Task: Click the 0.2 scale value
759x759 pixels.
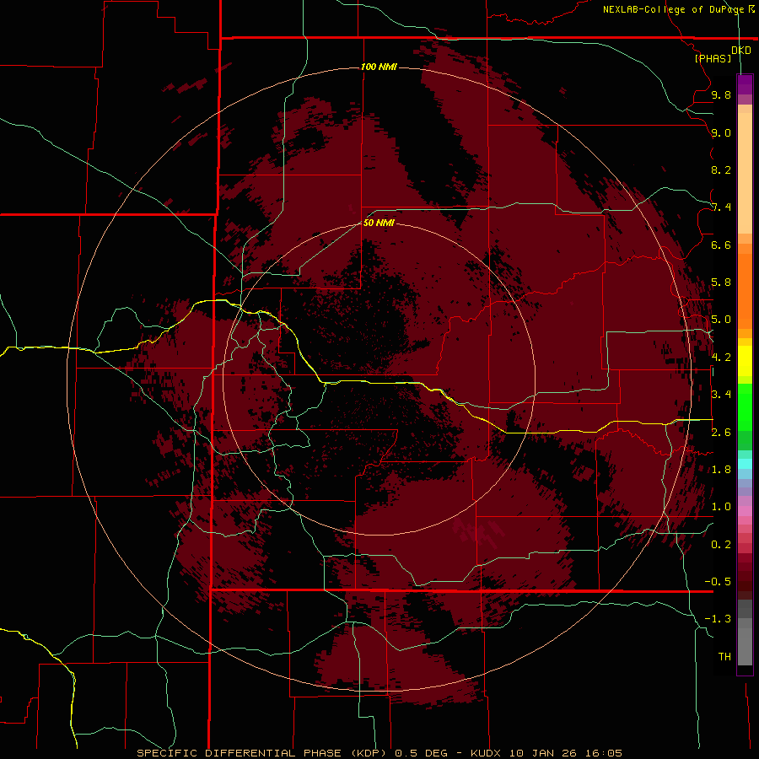Action: 721,545
